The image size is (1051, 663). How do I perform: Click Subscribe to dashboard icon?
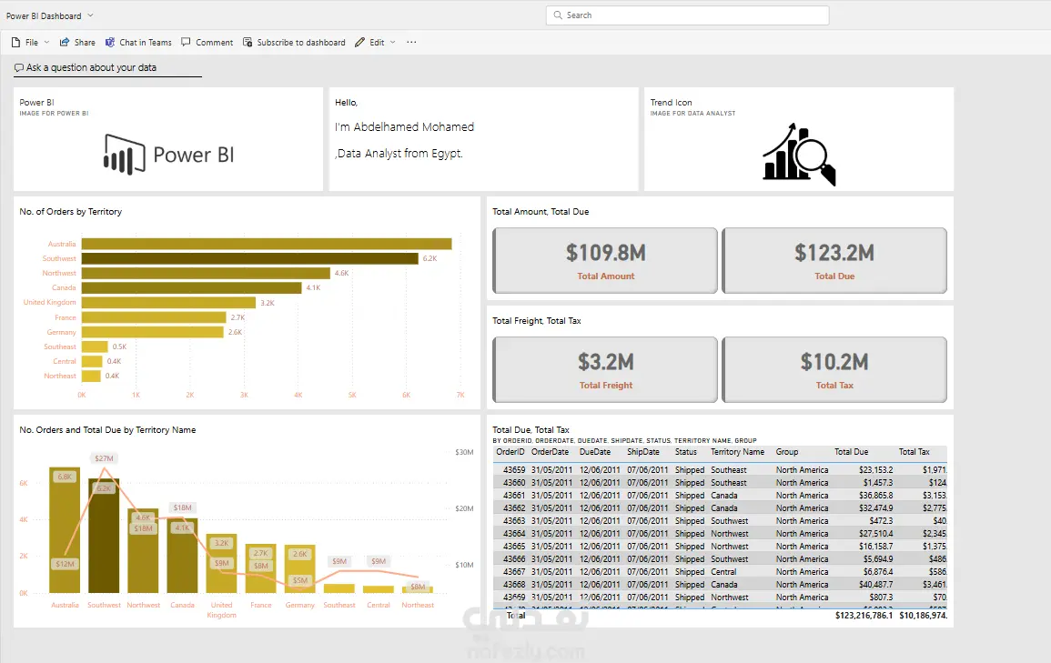pyautogui.click(x=248, y=43)
